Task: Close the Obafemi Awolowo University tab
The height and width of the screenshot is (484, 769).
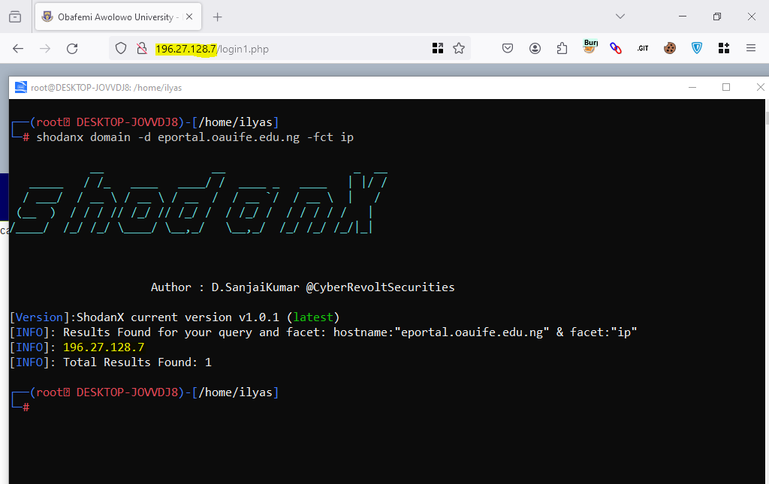Action: (189, 17)
